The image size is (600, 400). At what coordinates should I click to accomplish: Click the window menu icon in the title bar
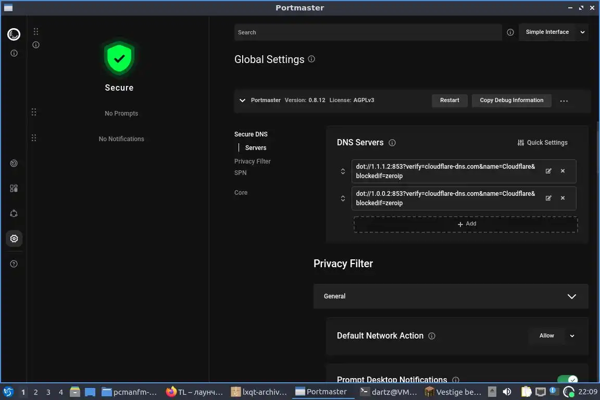[x=8, y=8]
